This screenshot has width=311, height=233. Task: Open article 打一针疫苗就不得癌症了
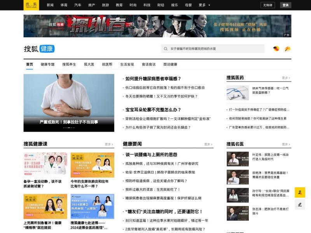pyautogui.click(x=259, y=110)
